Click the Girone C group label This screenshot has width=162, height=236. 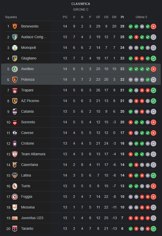pos(81,9)
